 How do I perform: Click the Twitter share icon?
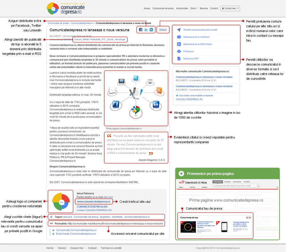point(146,30)
